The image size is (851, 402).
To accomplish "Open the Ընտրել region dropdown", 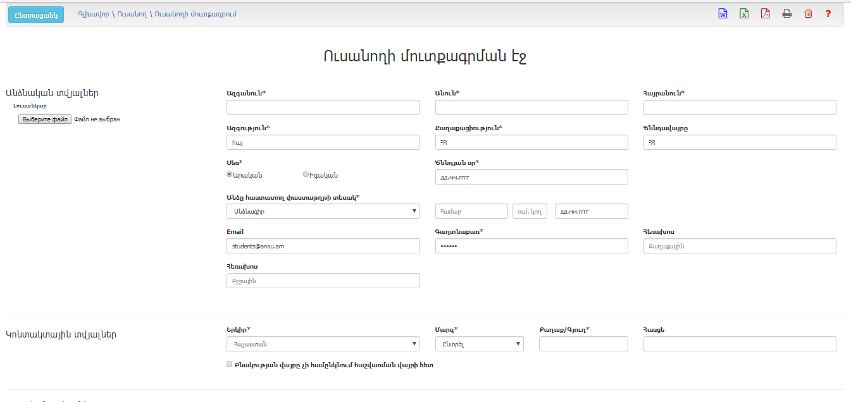I will (x=479, y=344).
